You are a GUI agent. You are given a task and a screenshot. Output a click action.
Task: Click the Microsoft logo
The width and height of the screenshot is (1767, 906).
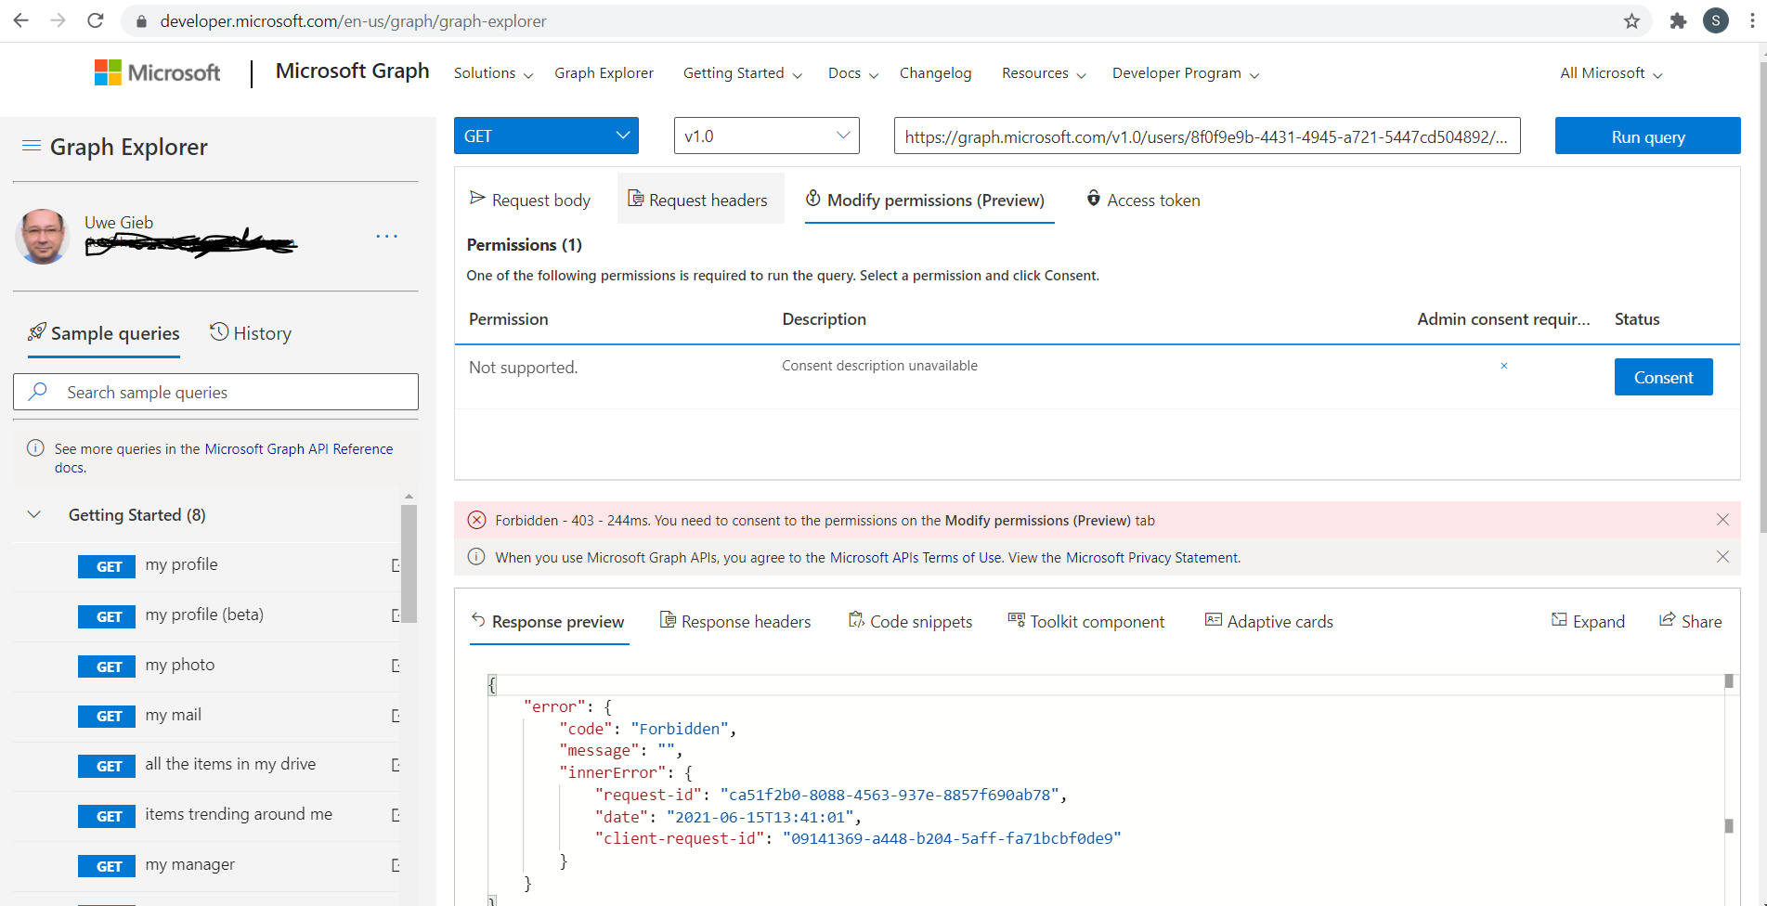coord(157,72)
